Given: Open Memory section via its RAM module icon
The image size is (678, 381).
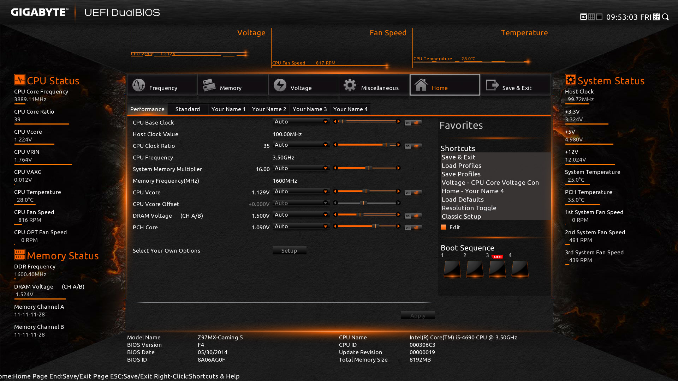Looking at the screenshot, I should coord(209,85).
